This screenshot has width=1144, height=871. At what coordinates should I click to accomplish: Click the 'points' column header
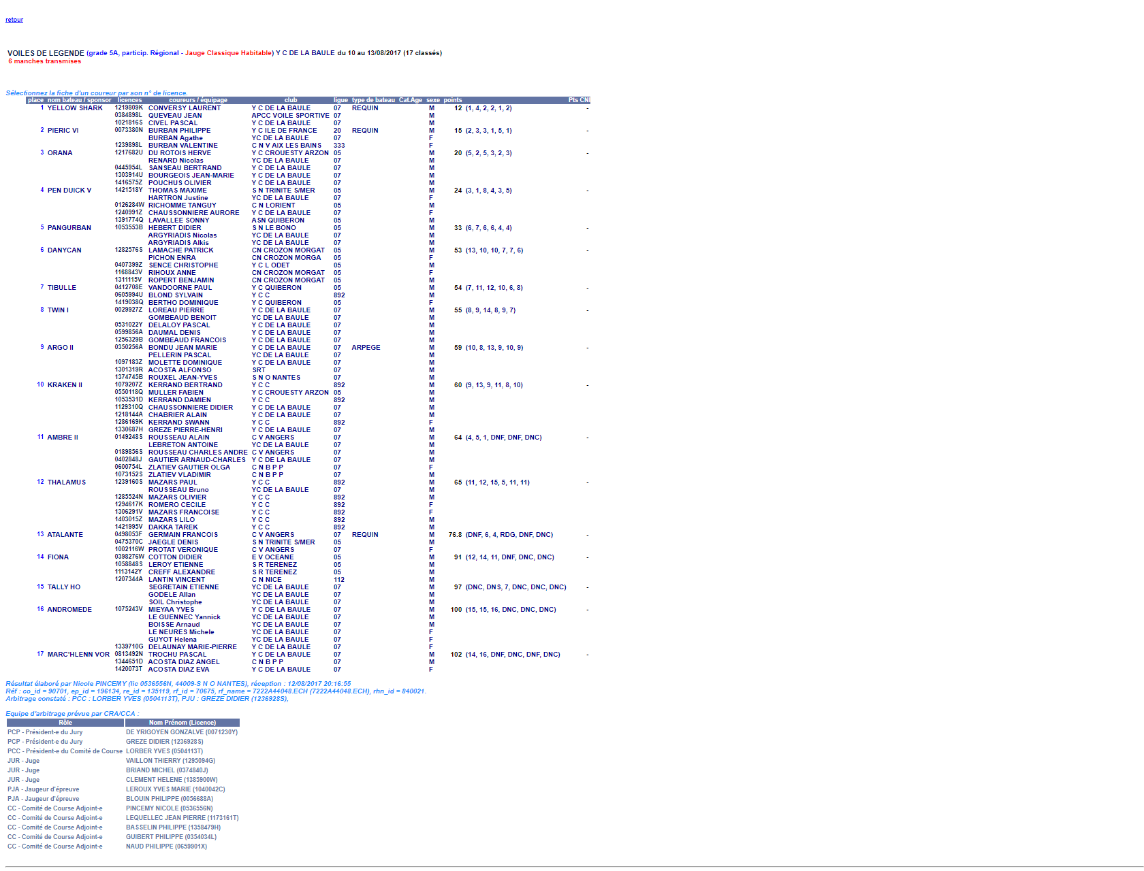[x=453, y=100]
